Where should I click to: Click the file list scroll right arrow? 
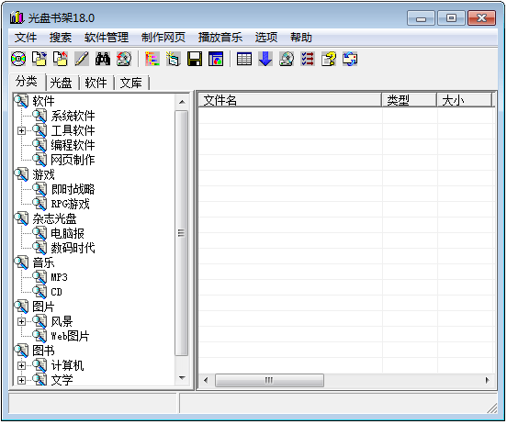[488, 380]
